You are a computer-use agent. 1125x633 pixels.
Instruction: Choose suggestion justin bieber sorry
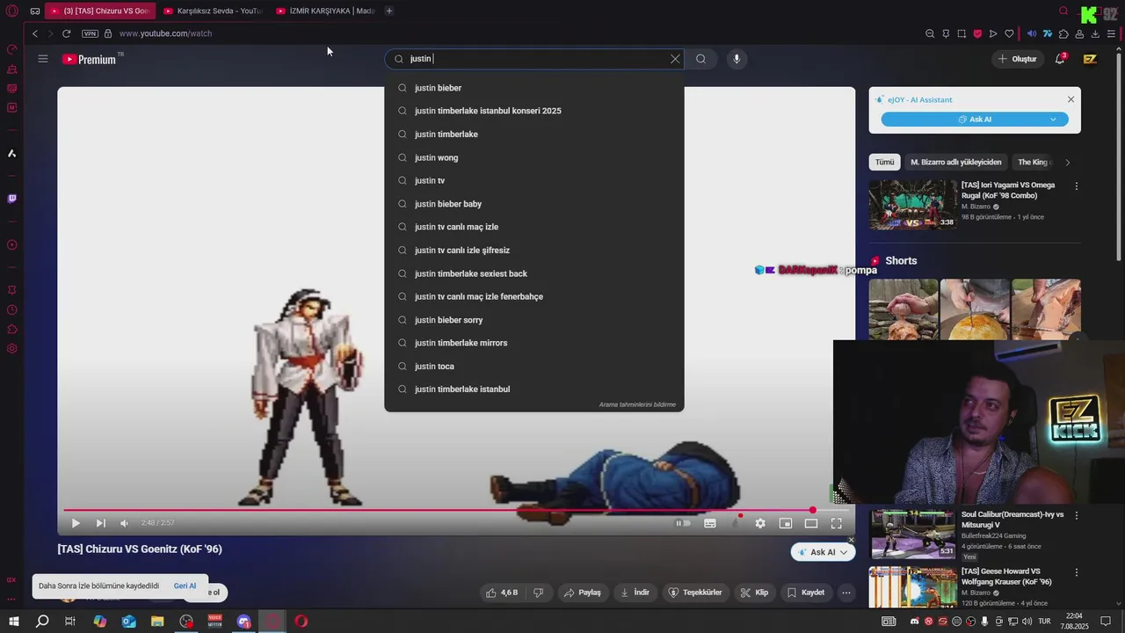(534, 320)
